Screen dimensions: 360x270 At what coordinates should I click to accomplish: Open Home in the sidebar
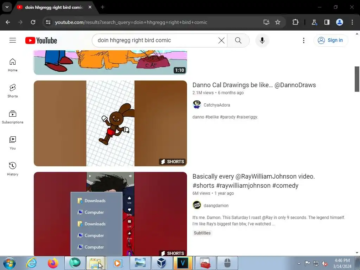pyautogui.click(x=13, y=65)
